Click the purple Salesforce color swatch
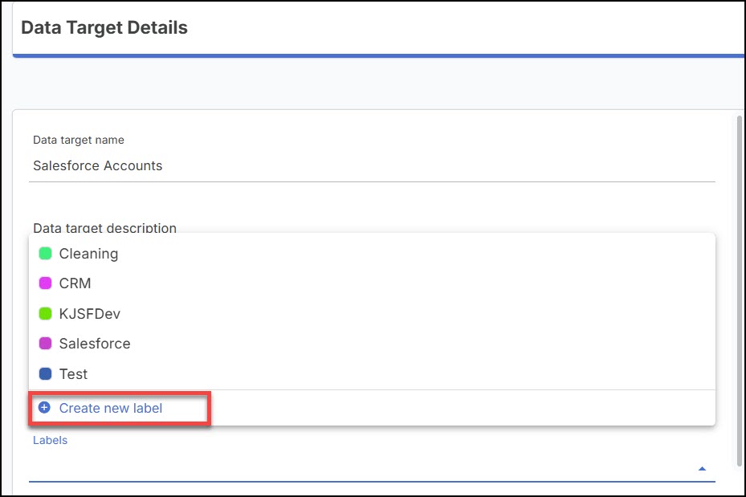Viewport: 746px width, 497px height. [45, 344]
